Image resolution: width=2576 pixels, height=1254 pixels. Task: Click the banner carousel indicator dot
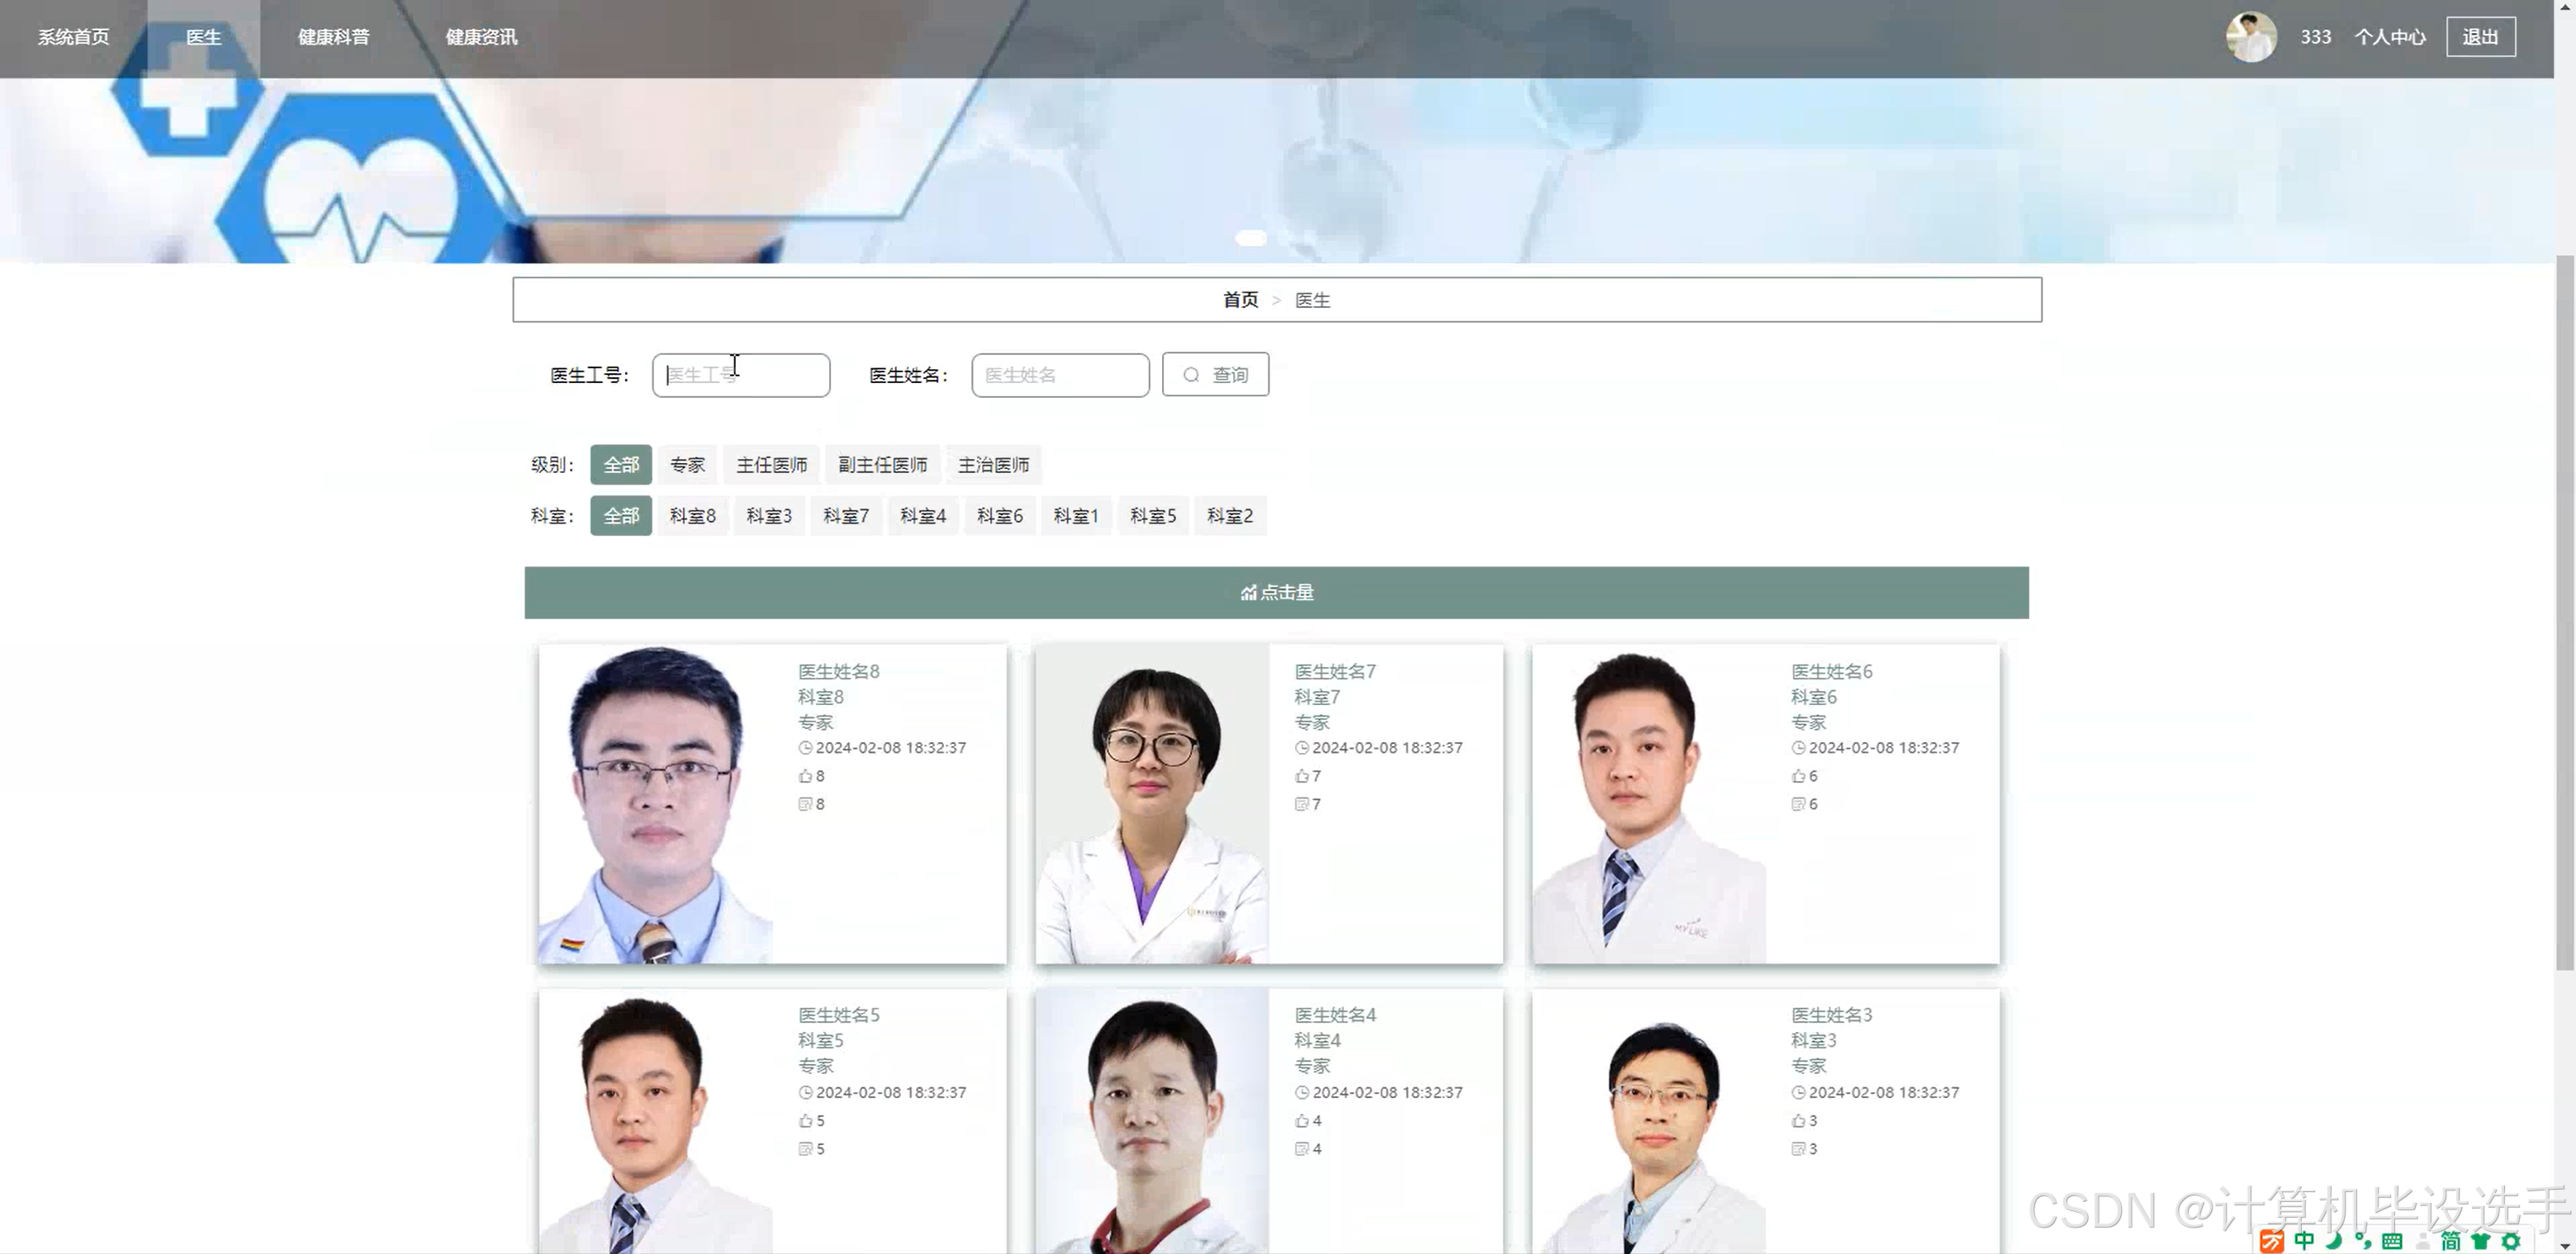tap(1251, 238)
